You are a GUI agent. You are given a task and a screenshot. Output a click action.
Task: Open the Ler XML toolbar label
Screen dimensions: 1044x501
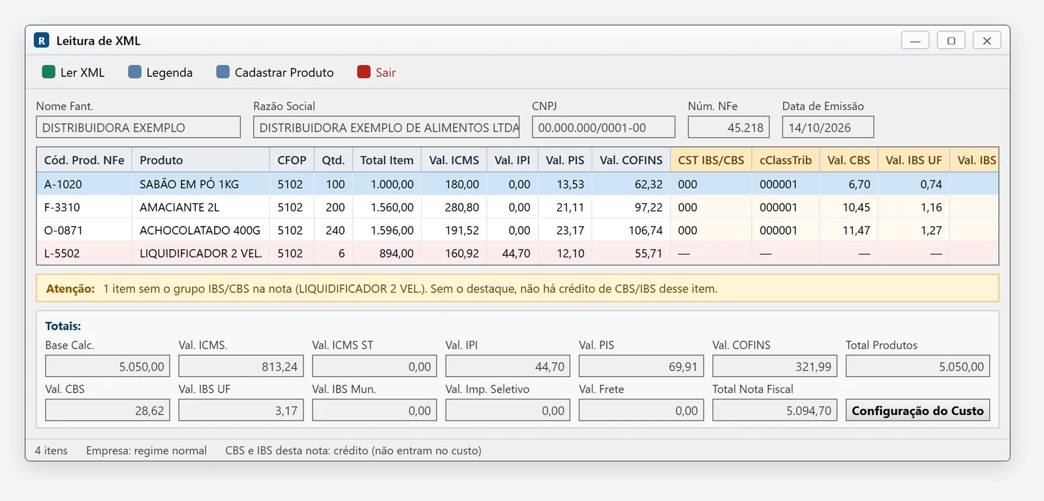click(82, 72)
